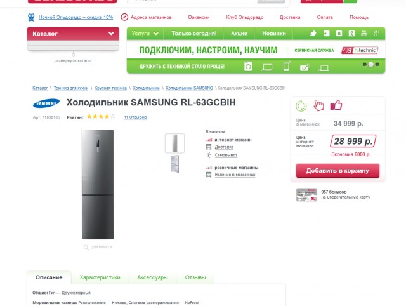Viewport: 406px width, 306px height.
Task: Open the Услуги dropdown menu
Action: (145, 34)
